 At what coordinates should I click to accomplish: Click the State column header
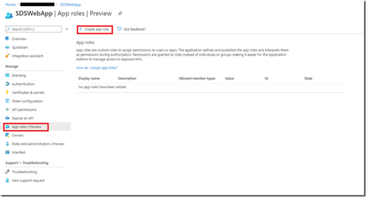click(x=308, y=78)
